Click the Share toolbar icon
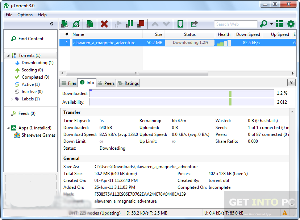This screenshot has height=220, width=300. (x=194, y=24)
